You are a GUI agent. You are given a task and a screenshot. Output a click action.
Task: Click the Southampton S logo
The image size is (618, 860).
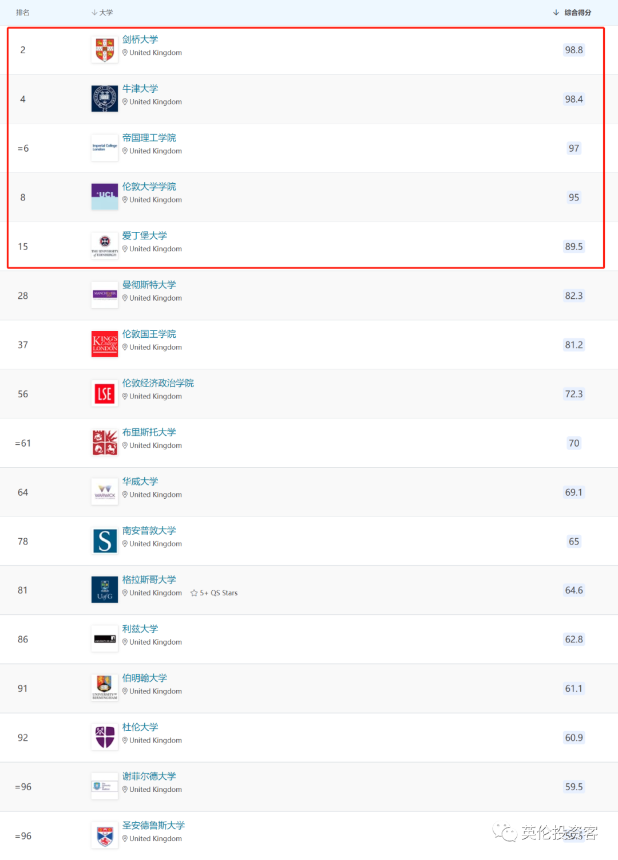[x=105, y=541]
